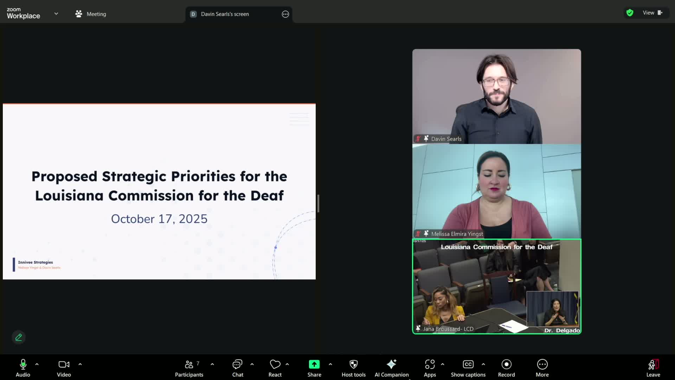Viewport: 675px width, 380px height.
Task: Click the green encryption shield icon
Action: click(x=630, y=13)
